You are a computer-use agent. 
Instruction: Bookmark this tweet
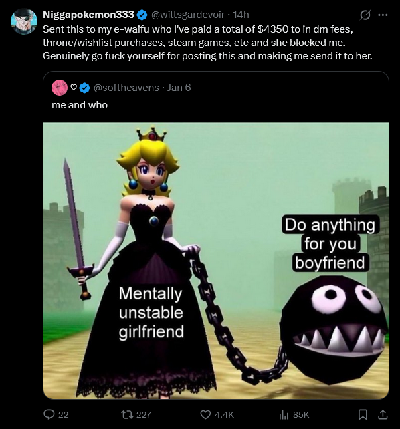[363, 414]
